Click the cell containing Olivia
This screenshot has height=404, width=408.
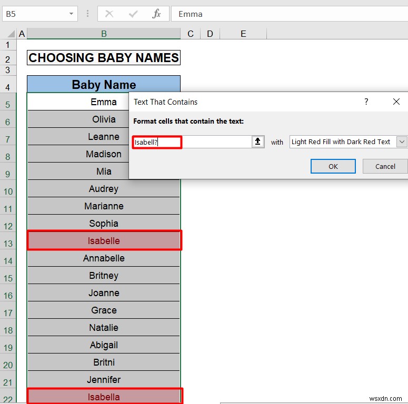(78, 119)
